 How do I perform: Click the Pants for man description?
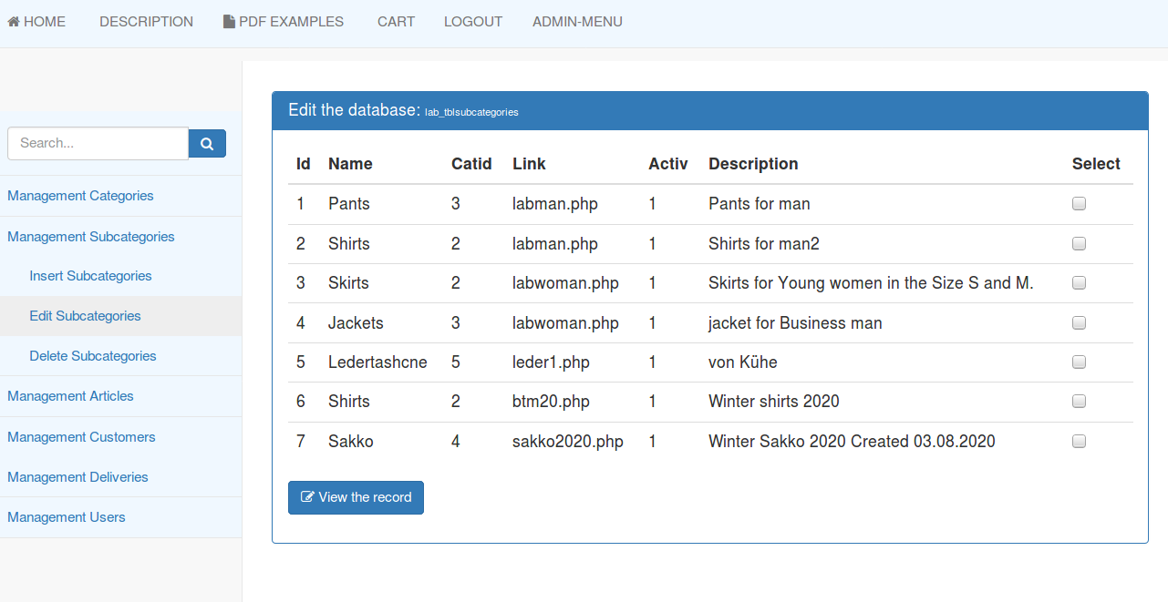[760, 204]
